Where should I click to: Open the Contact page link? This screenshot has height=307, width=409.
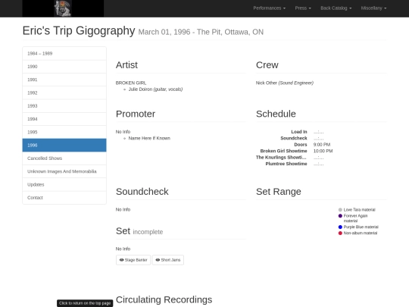pyautogui.click(x=64, y=198)
